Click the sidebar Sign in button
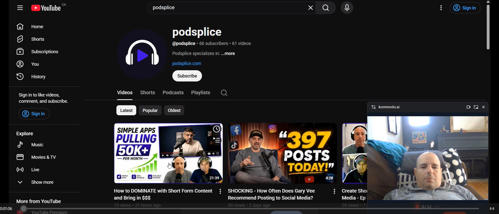Screen dimensions: 499x214 34,114
